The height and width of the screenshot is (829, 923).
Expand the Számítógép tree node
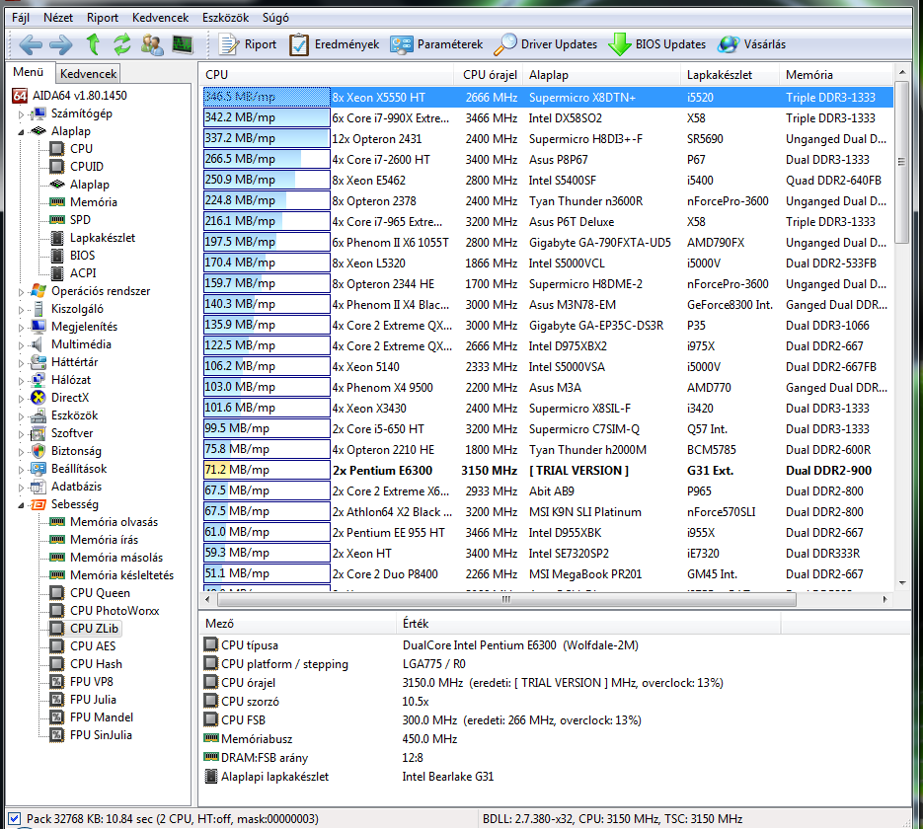click(x=21, y=114)
